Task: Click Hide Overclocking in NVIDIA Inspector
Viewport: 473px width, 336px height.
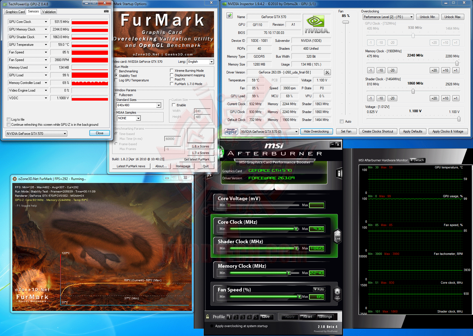Action: click(316, 131)
